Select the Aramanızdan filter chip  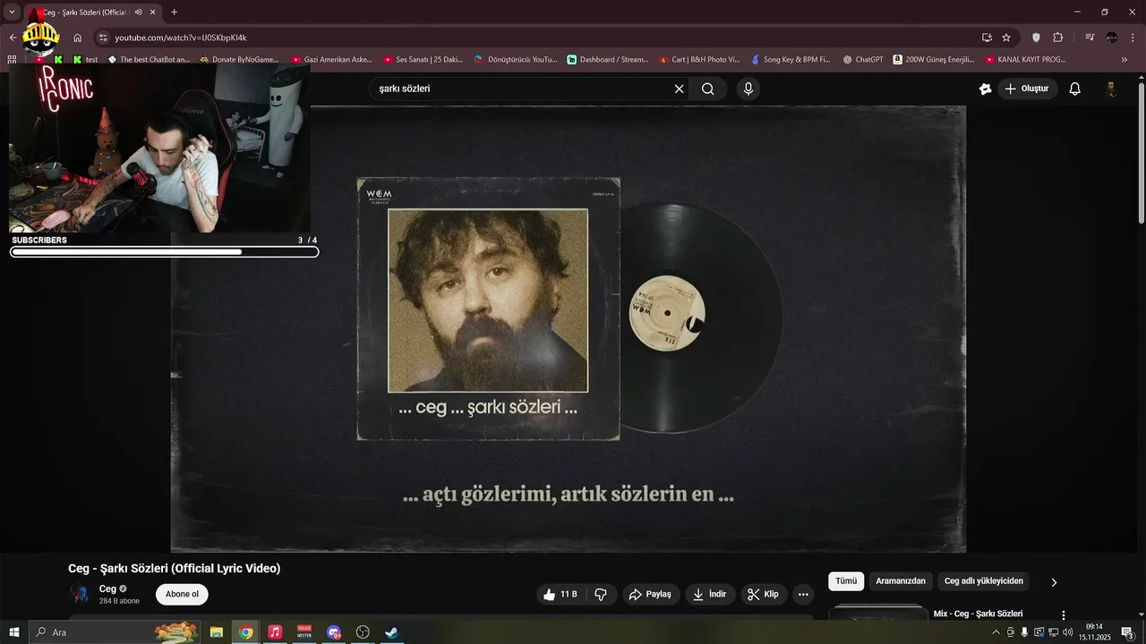pos(901,581)
